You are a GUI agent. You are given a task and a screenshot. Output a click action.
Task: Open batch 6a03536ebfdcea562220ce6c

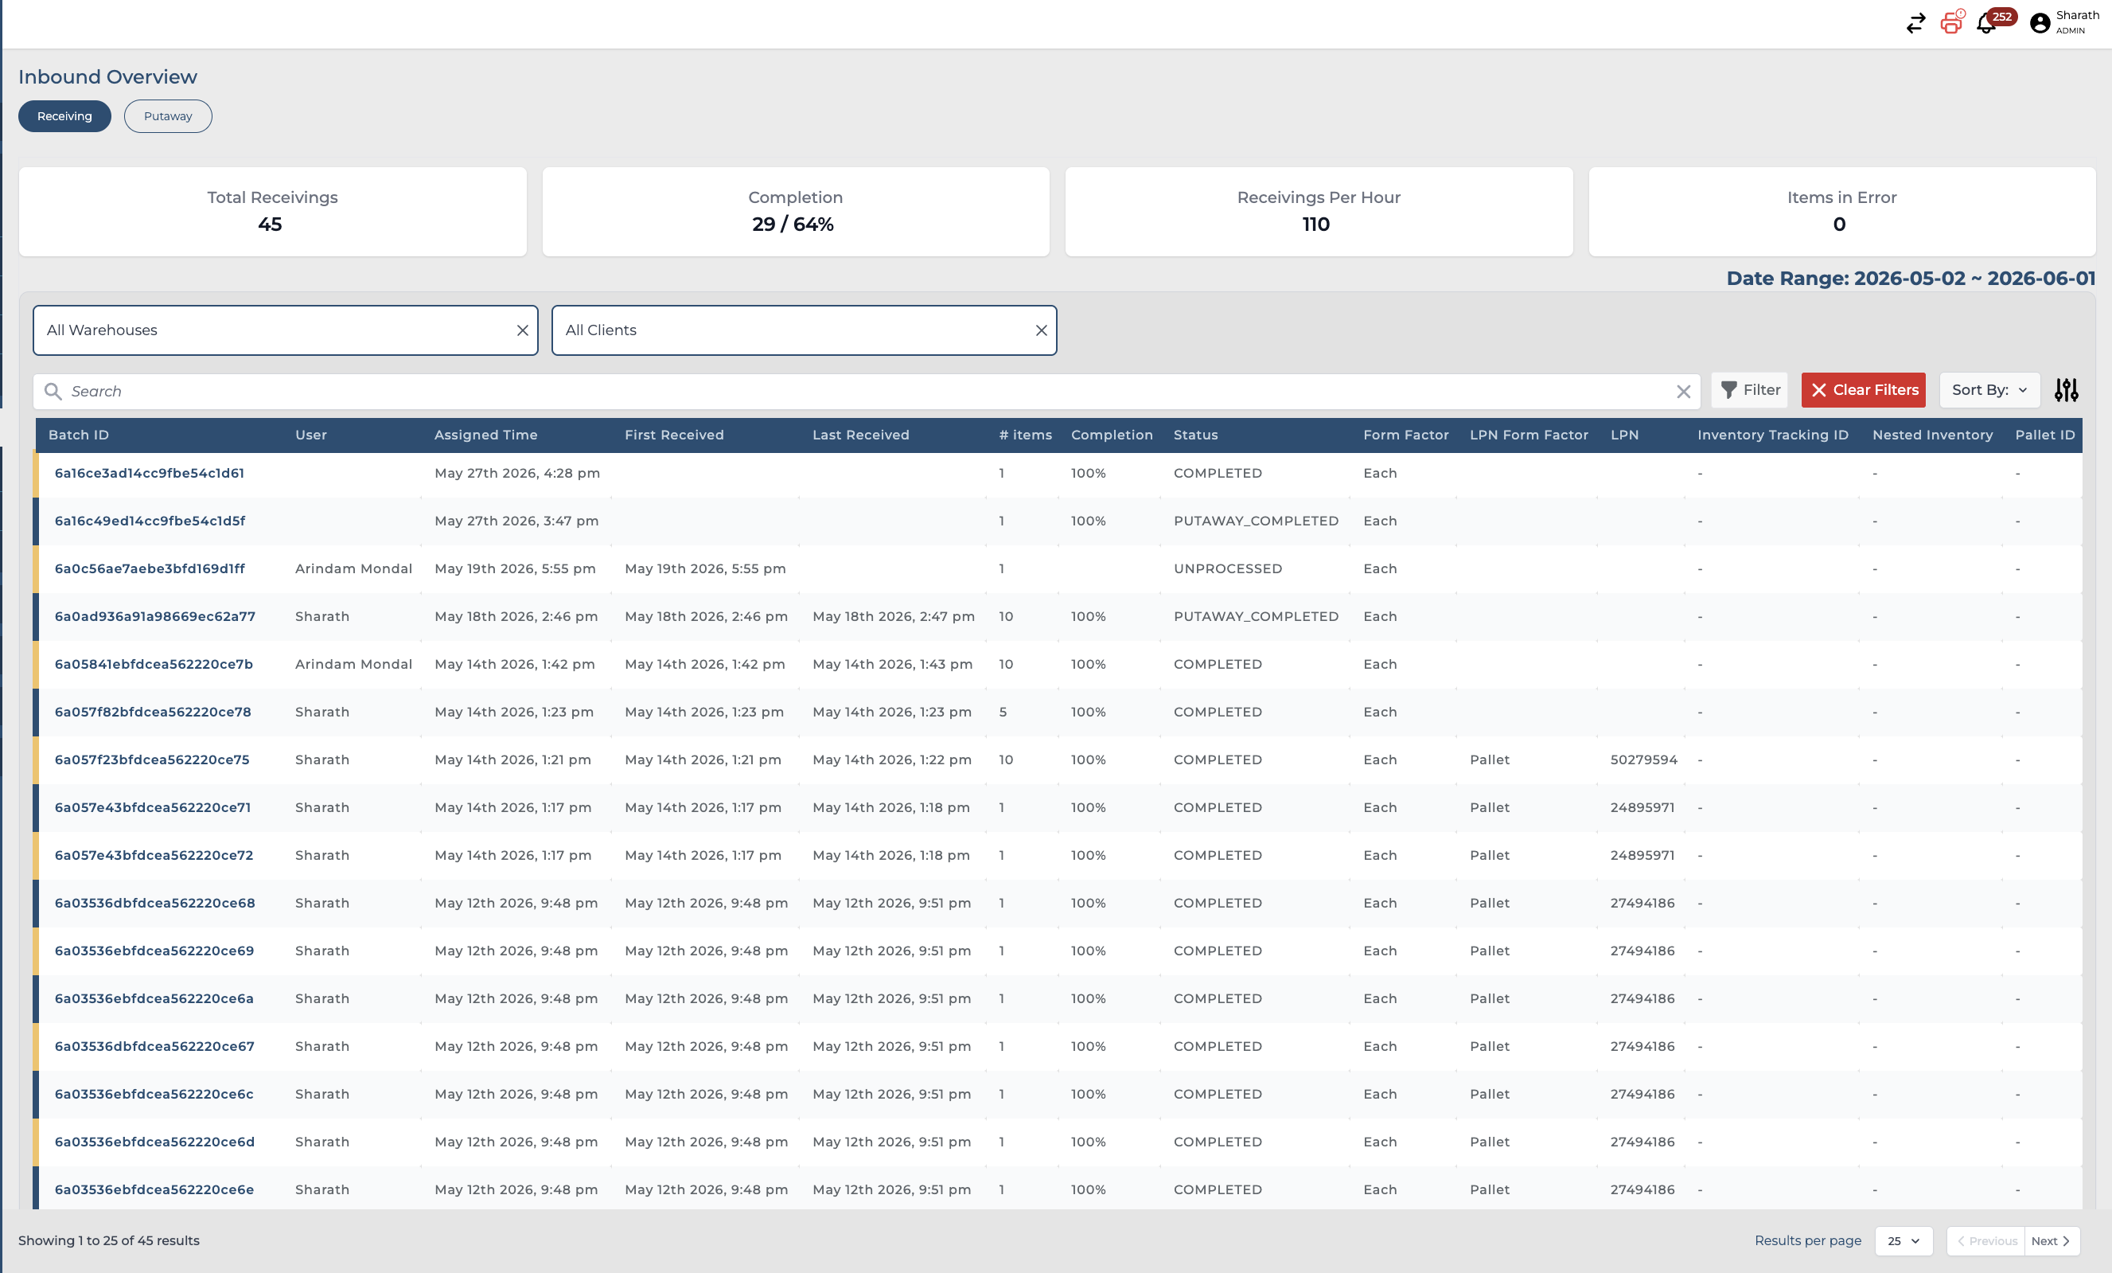click(x=154, y=1094)
